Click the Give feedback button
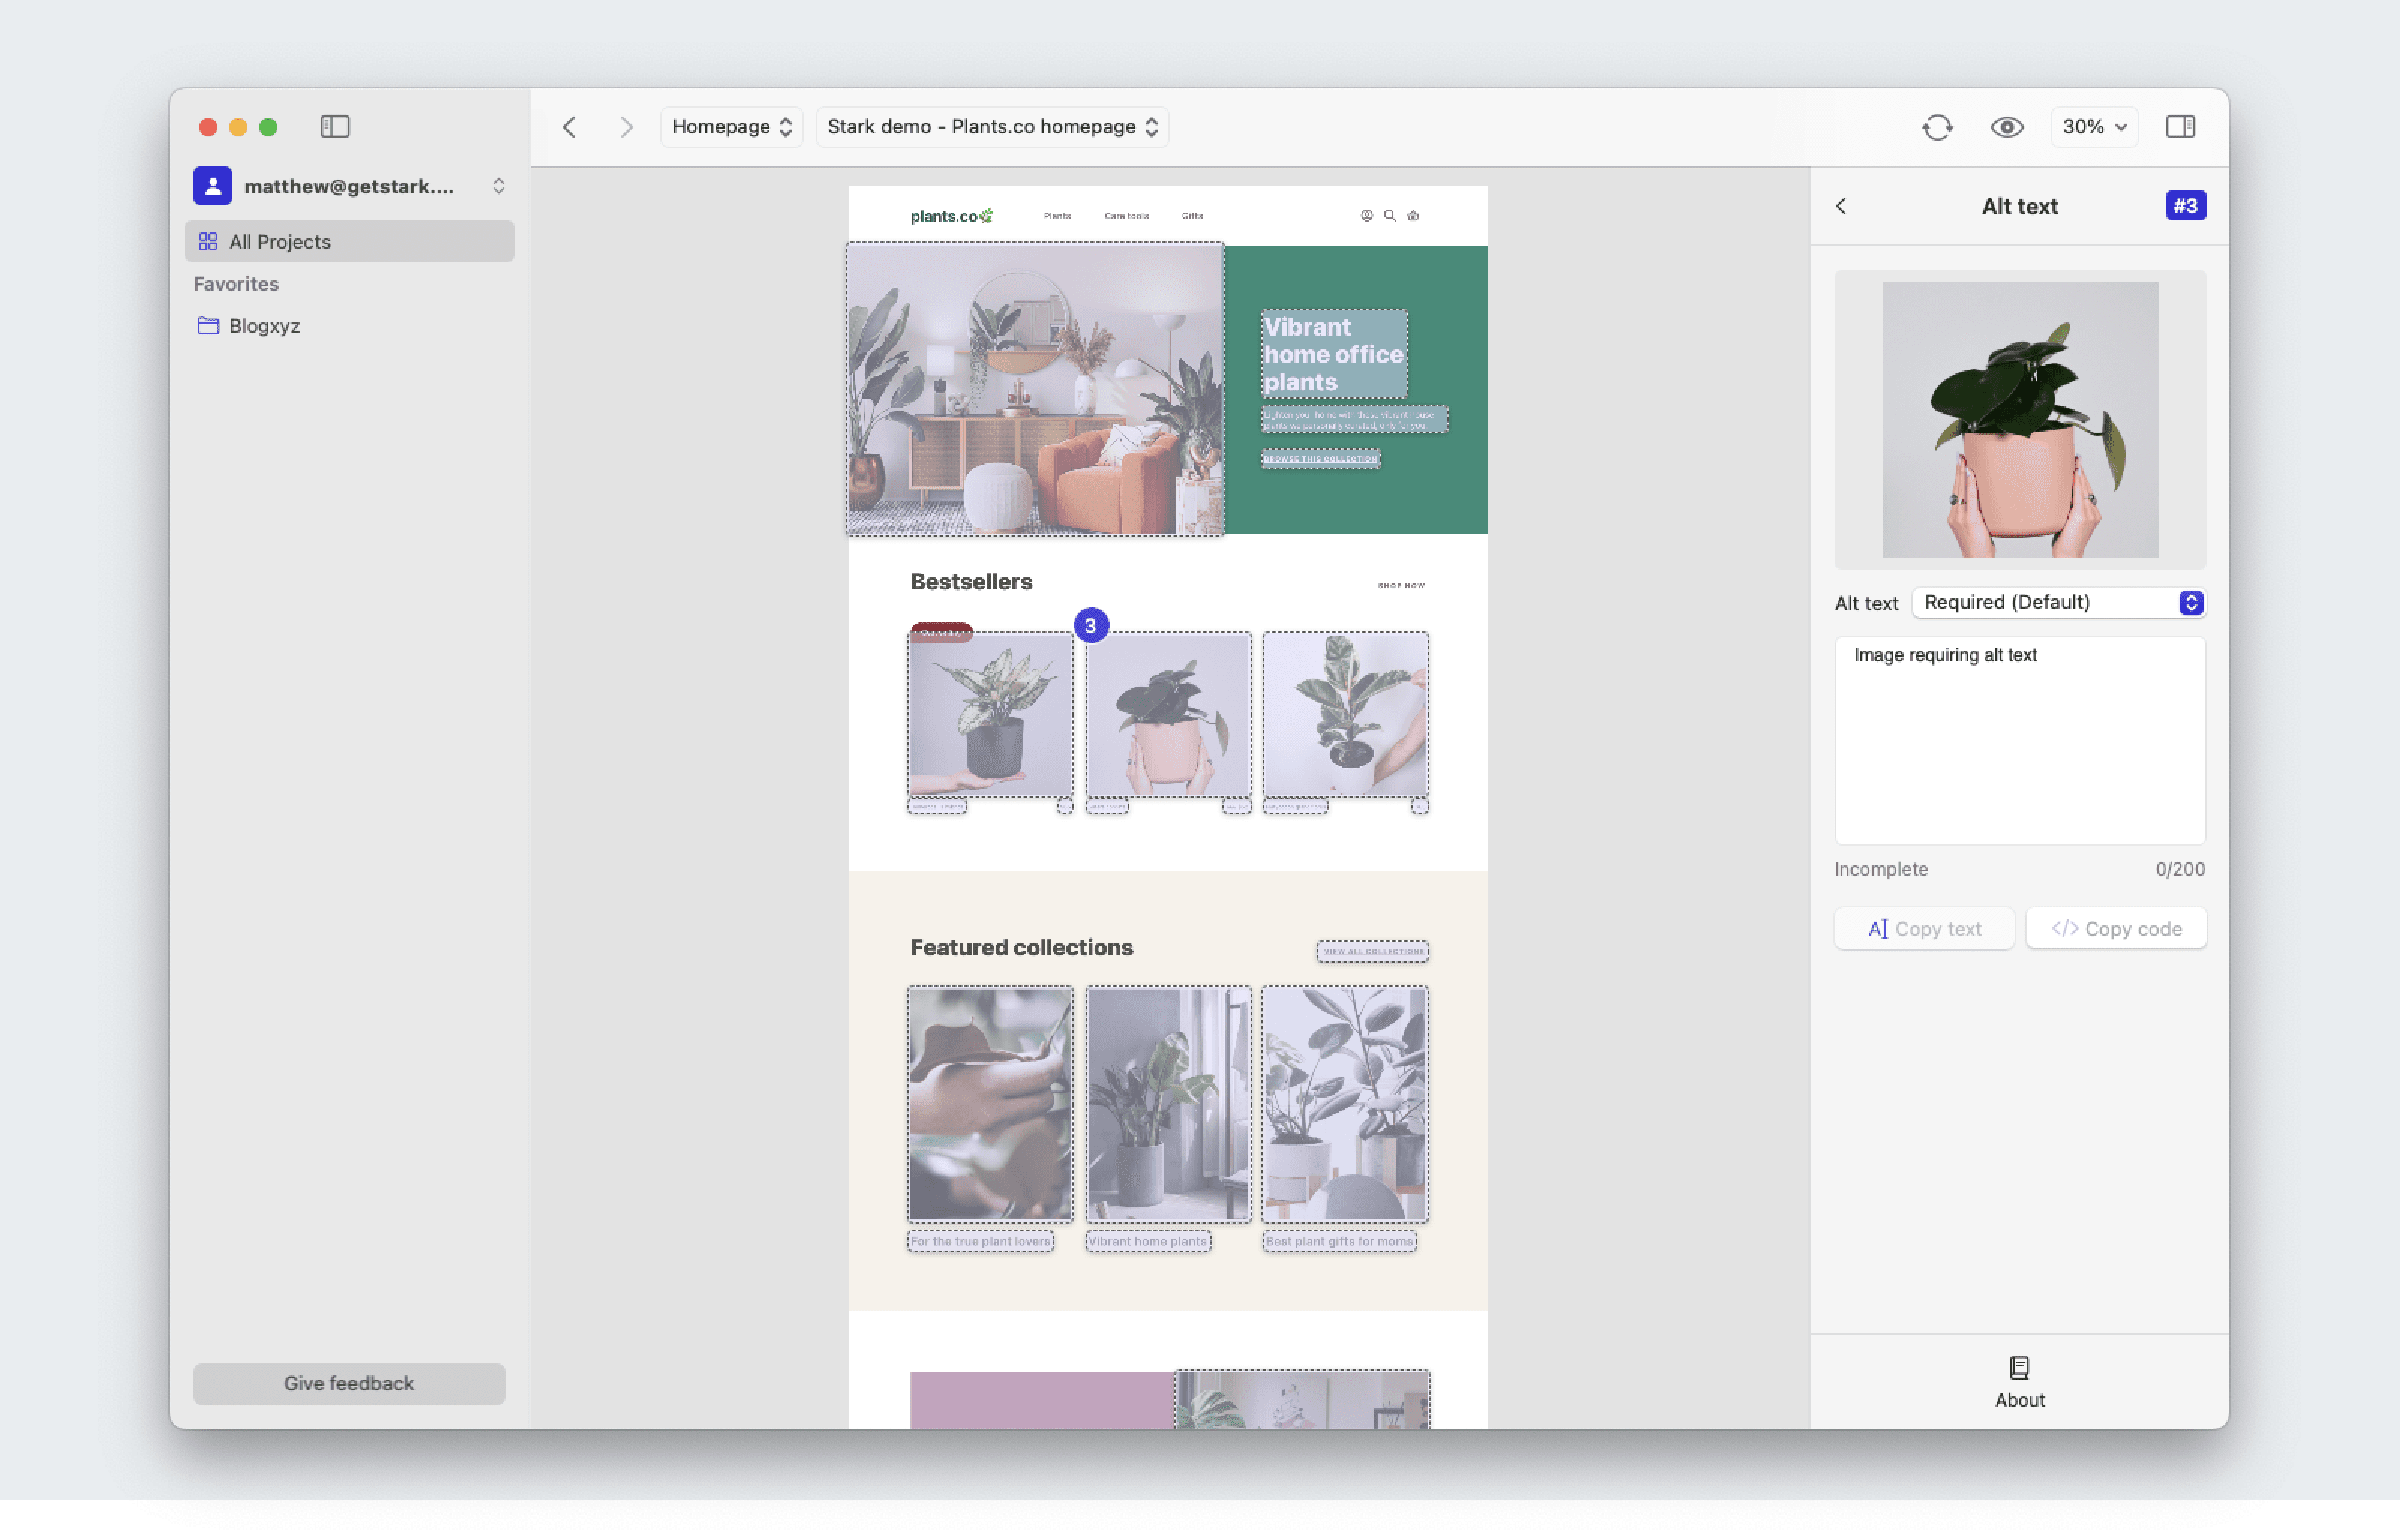 coord(349,1384)
